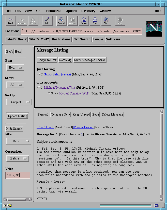Image resolution: width=167 pixels, height=210 pixels.
Task: Click Compose New in Message Listing
Action: (x=47, y=60)
